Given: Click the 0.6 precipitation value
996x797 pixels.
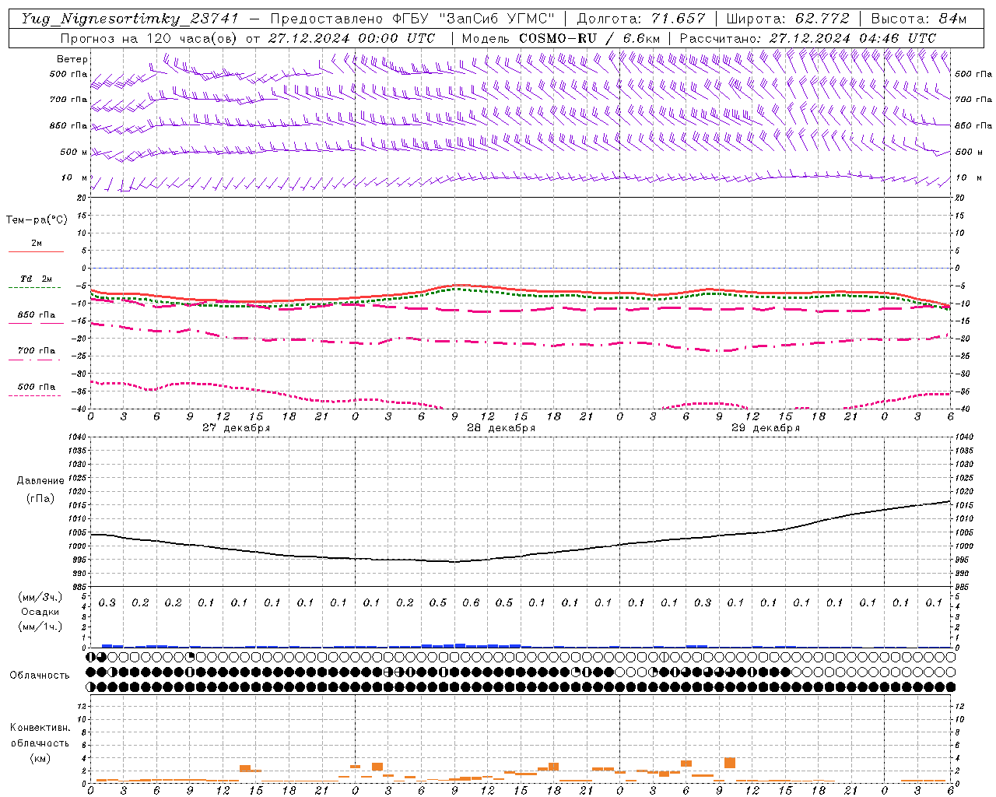Looking at the screenshot, I should [x=471, y=603].
